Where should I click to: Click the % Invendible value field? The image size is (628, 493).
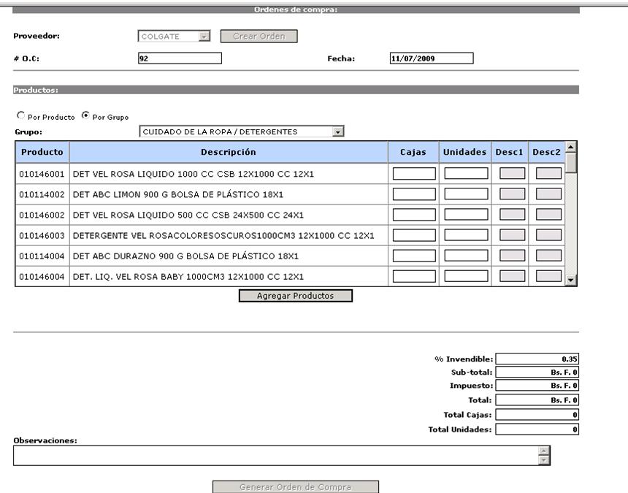537,359
